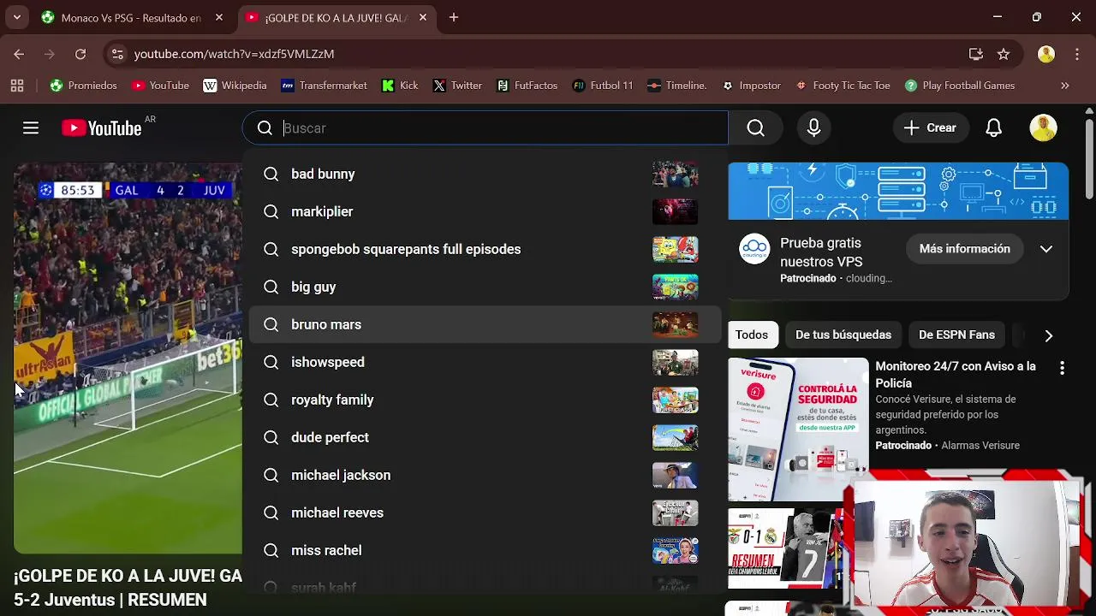This screenshot has width=1096, height=616.
Task: Focus the Buscar search field
Action: [485, 128]
